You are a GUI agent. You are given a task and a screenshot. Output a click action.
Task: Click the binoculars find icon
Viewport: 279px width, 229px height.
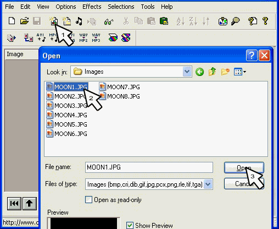pyautogui.click(x=109, y=22)
